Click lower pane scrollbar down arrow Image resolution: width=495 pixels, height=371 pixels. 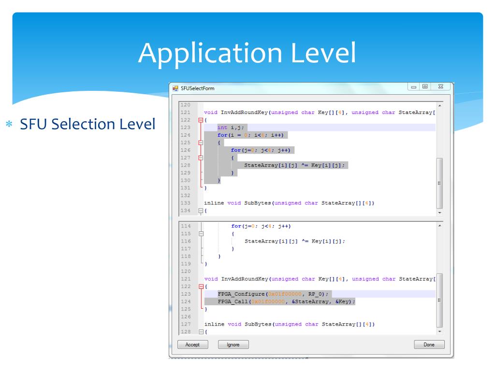tap(439, 331)
